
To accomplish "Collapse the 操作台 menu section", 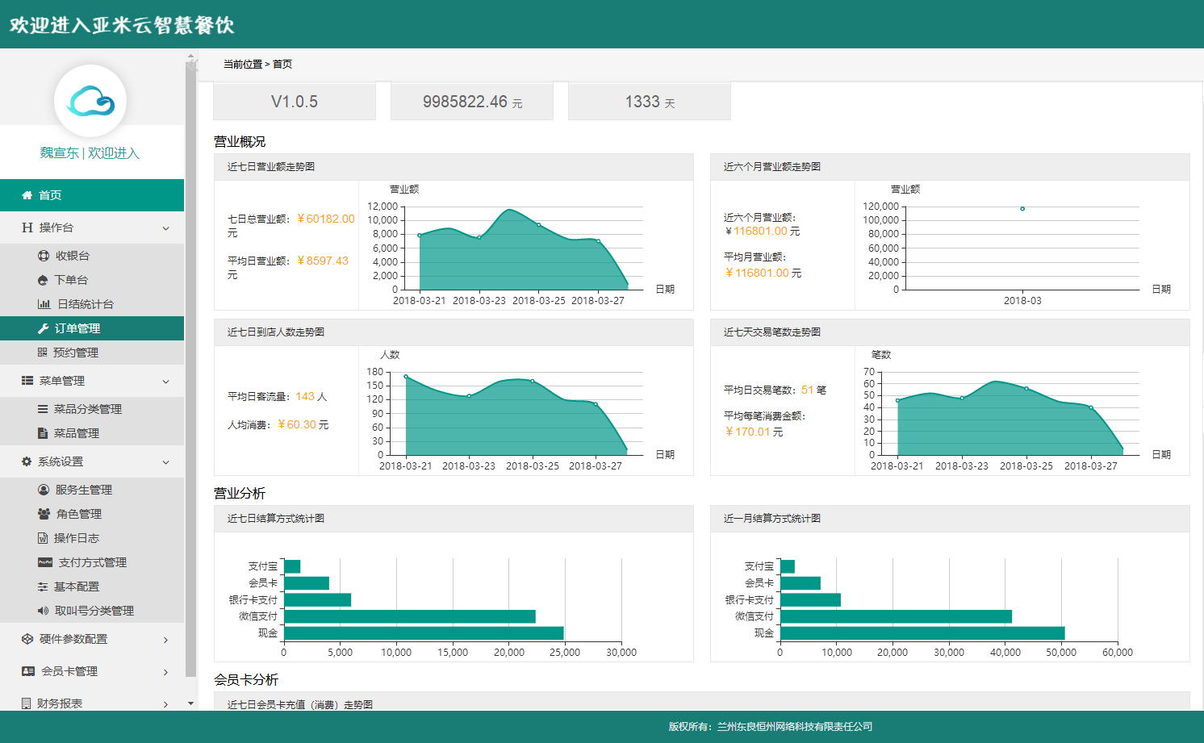I will click(165, 228).
